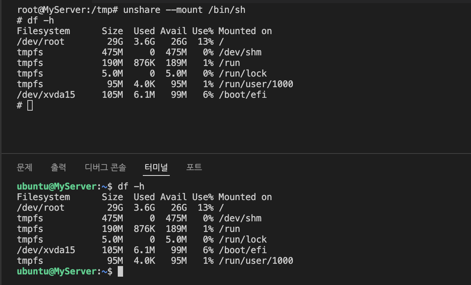This screenshot has height=285, width=471.
Task: Show the 포트 tab
Action: [194, 167]
